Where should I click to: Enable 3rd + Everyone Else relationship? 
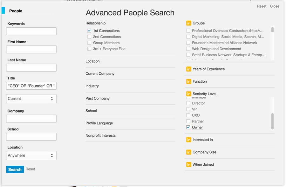click(89, 49)
